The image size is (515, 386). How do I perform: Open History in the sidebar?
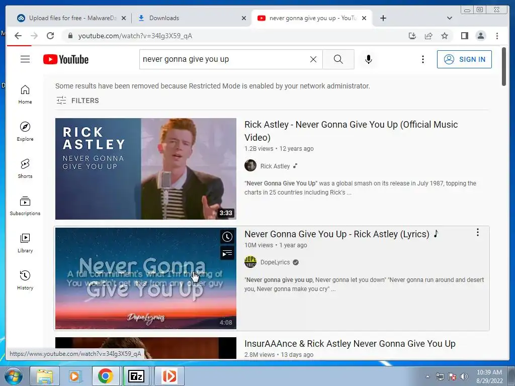click(25, 280)
